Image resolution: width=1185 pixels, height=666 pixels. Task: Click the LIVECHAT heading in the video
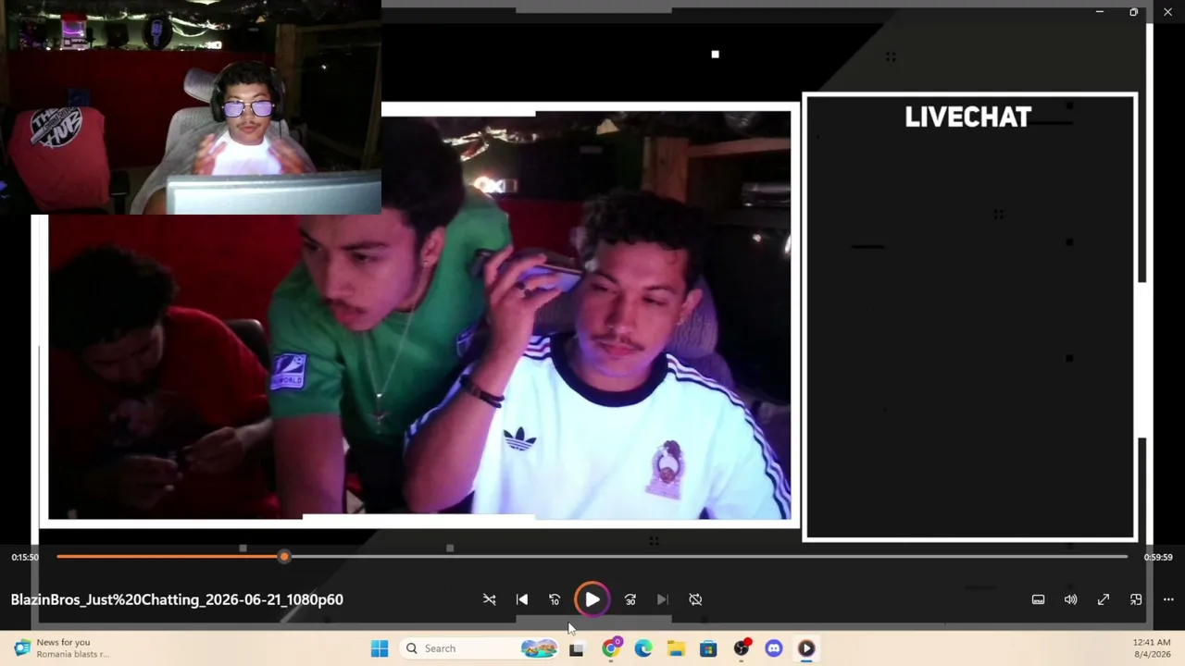(x=967, y=117)
